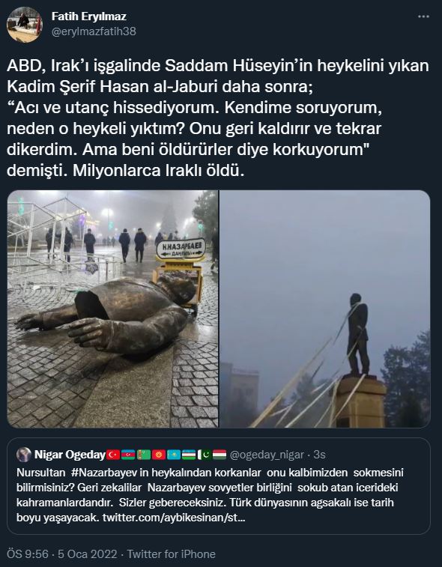
Task: Click the Pakistan flag emoji
Action: pyautogui.click(x=205, y=455)
